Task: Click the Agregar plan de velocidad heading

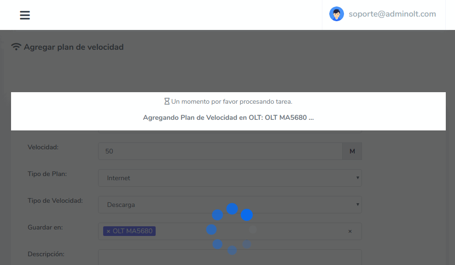Action: (x=74, y=47)
